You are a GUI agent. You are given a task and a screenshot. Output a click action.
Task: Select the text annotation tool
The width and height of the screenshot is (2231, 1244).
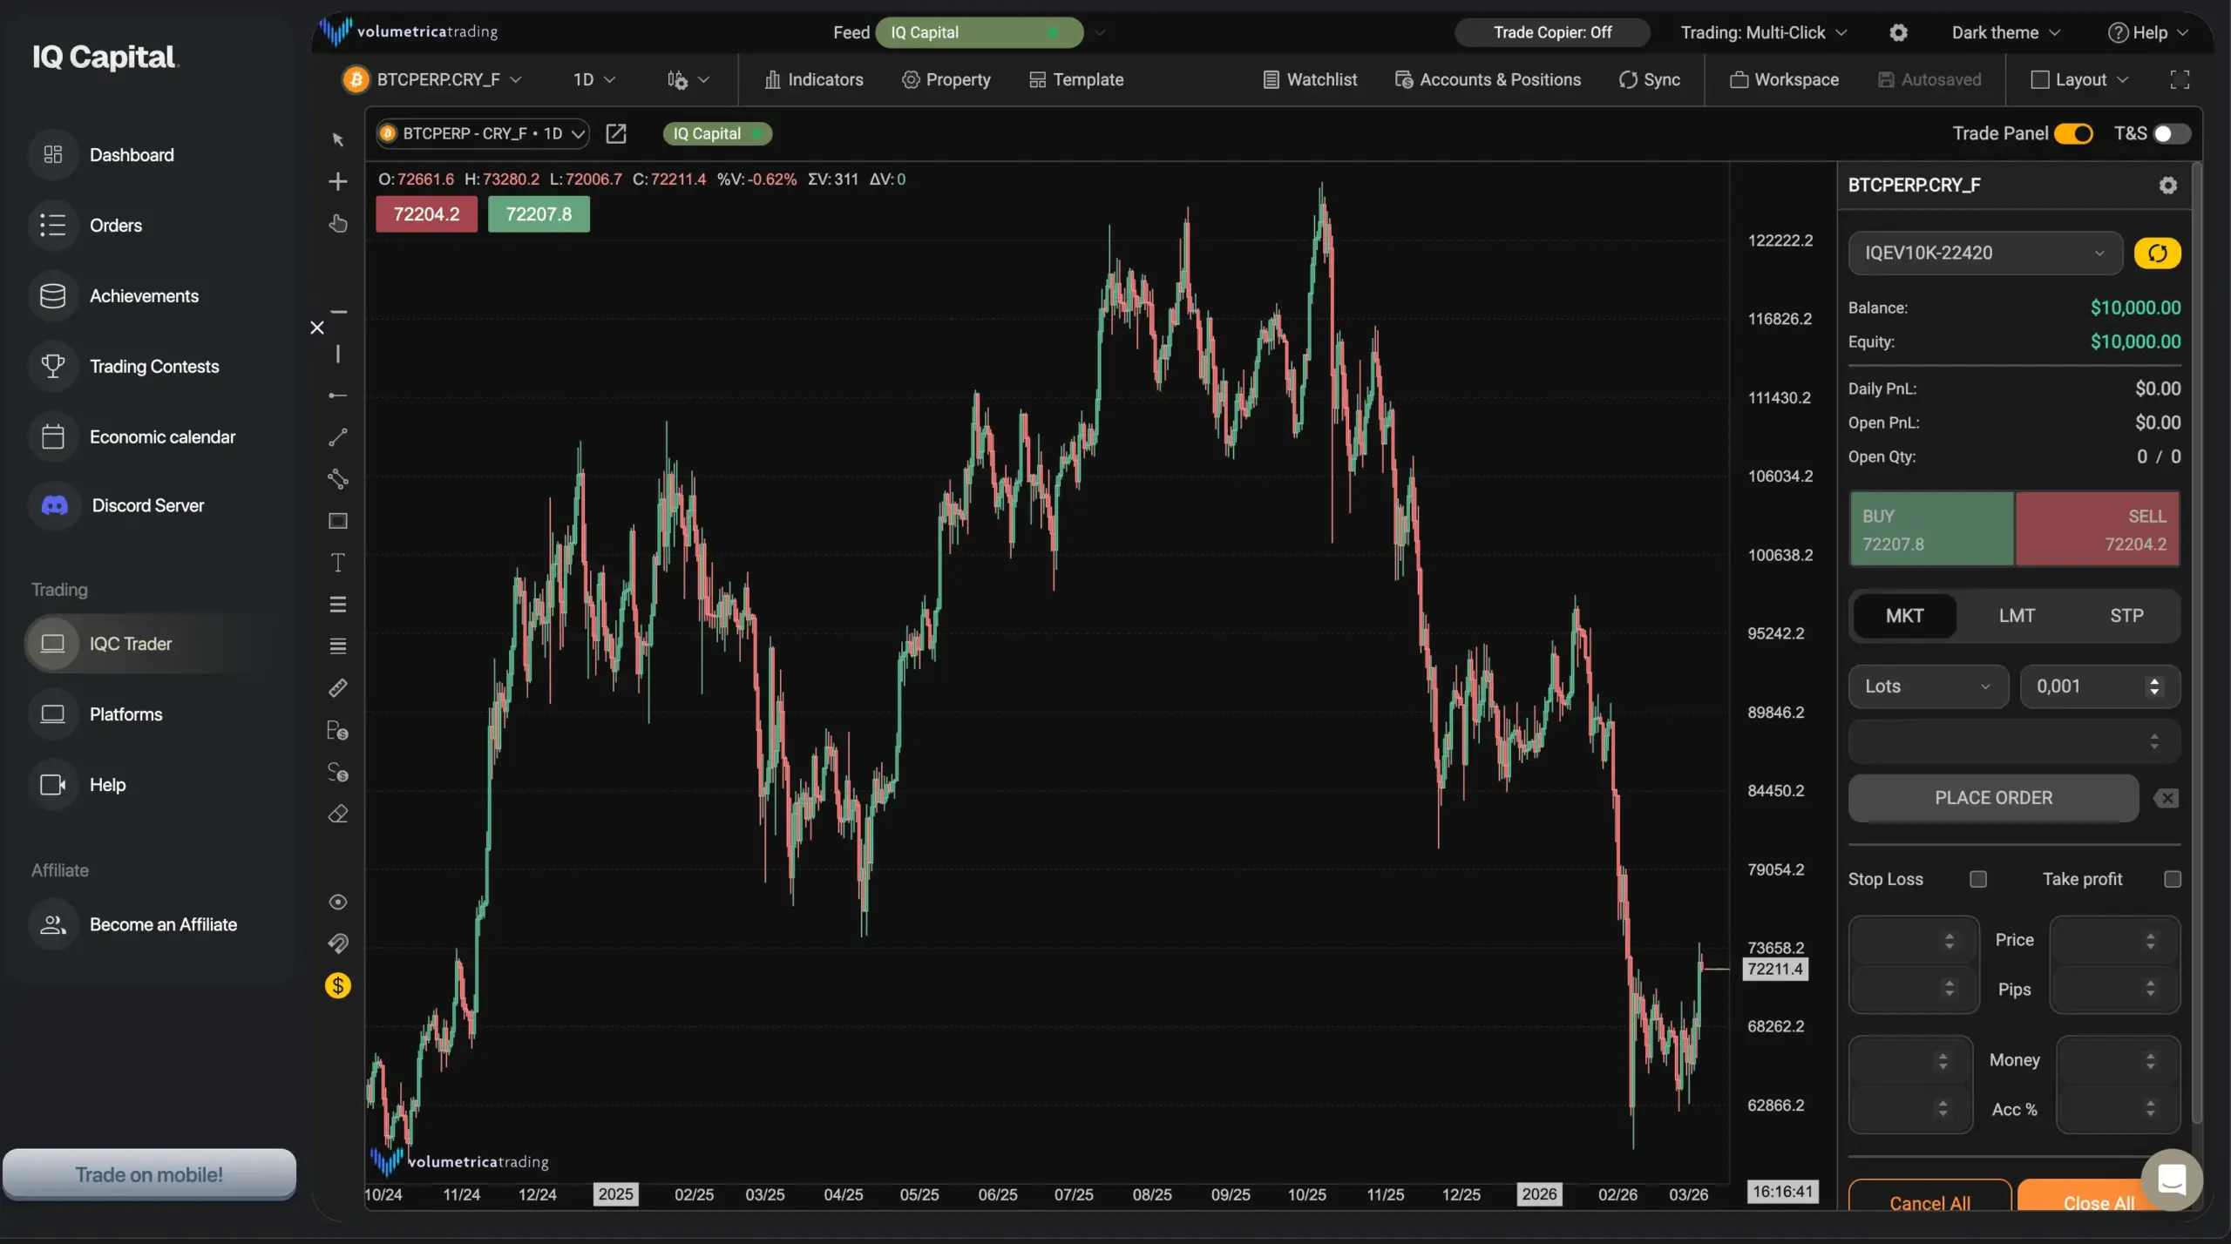(338, 563)
